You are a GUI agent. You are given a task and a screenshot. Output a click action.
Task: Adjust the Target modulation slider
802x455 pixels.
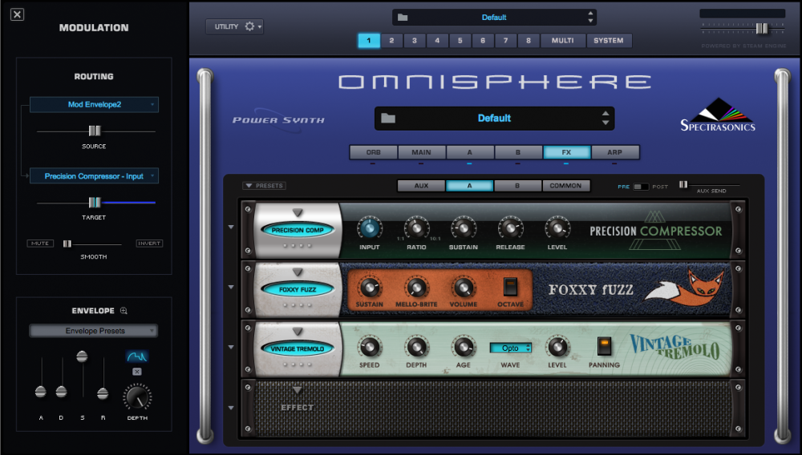[x=95, y=203]
